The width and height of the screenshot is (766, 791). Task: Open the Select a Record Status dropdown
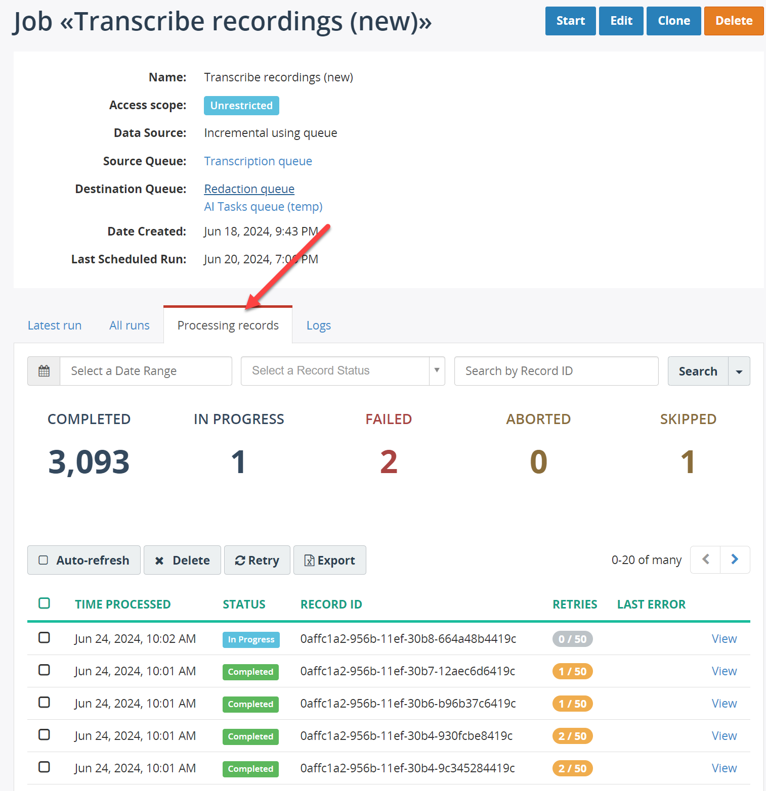pyautogui.click(x=343, y=371)
